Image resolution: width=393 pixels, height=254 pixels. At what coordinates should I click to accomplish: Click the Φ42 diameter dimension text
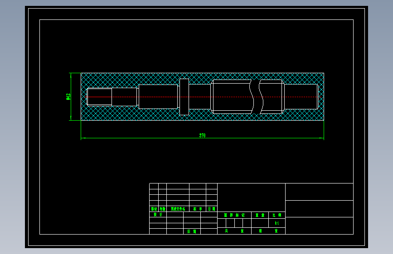click(68, 97)
